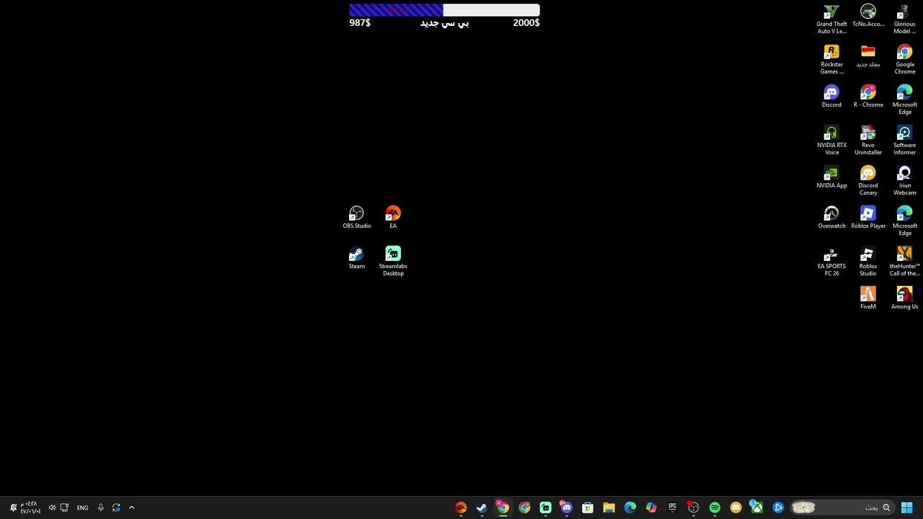923x519 pixels.
Task: Click the blue donation goal progress bar
Action: coord(444,10)
